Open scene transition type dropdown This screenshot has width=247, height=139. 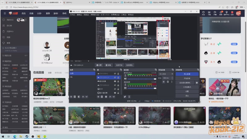click(x=166, y=74)
